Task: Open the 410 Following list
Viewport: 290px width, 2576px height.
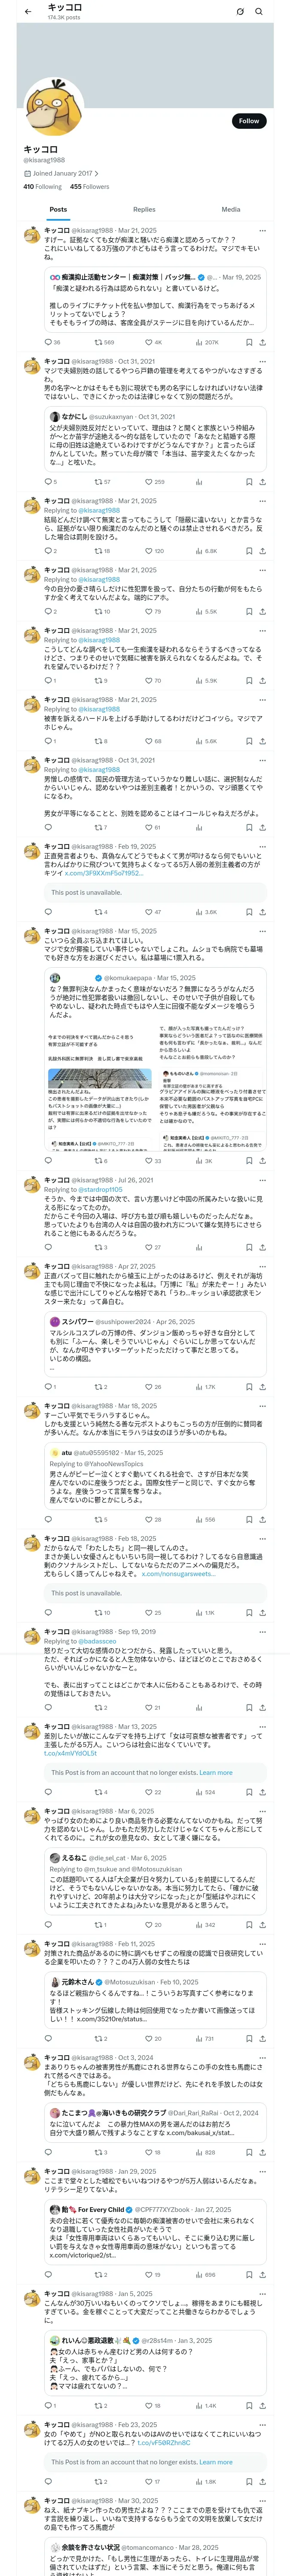Action: click(42, 187)
